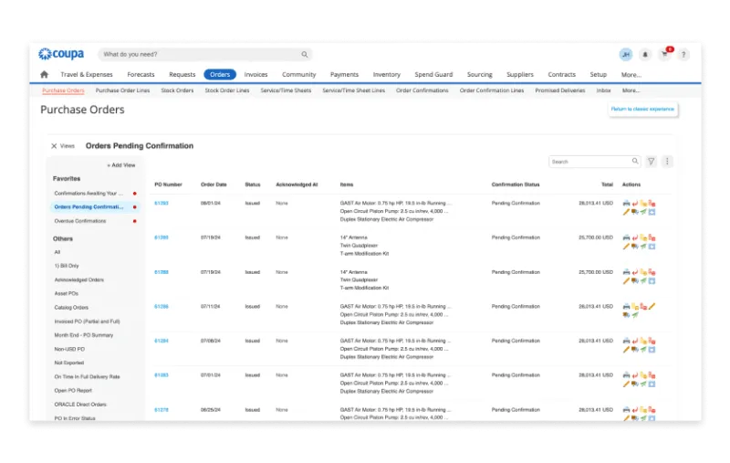Open the Coupa home page icon

point(44,75)
